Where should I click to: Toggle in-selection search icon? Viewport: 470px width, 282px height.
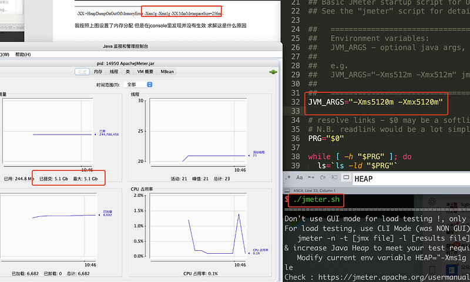334,177
